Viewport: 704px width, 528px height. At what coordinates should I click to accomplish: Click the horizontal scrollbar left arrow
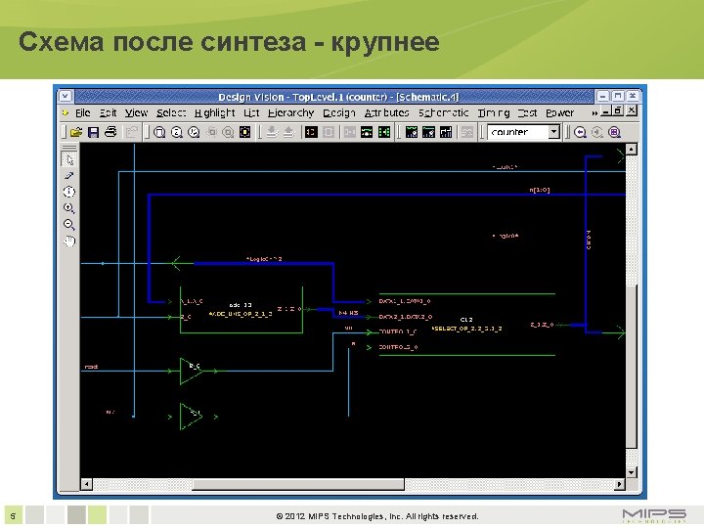click(86, 484)
